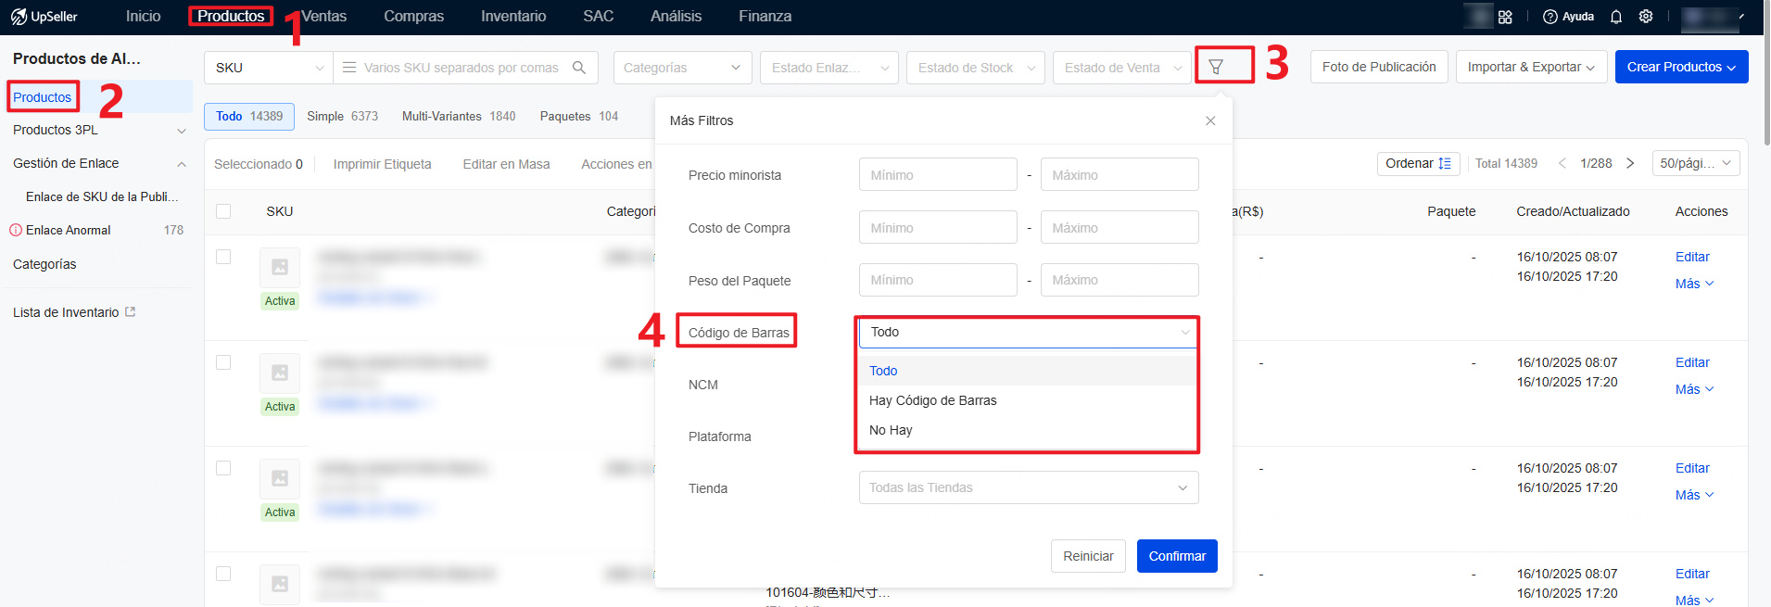Image resolution: width=1771 pixels, height=607 pixels.
Task: Click the search magnifier icon
Action: coord(579,68)
